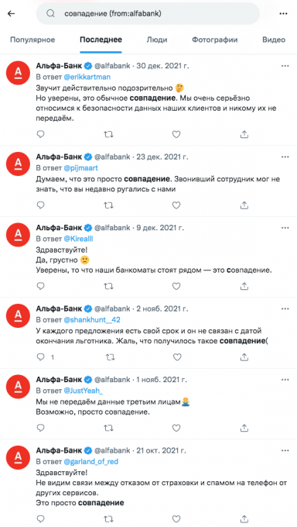This screenshot has width=297, height=527.
Task: Reply to the 9 дек. 2021 tweet
Action: (41, 286)
